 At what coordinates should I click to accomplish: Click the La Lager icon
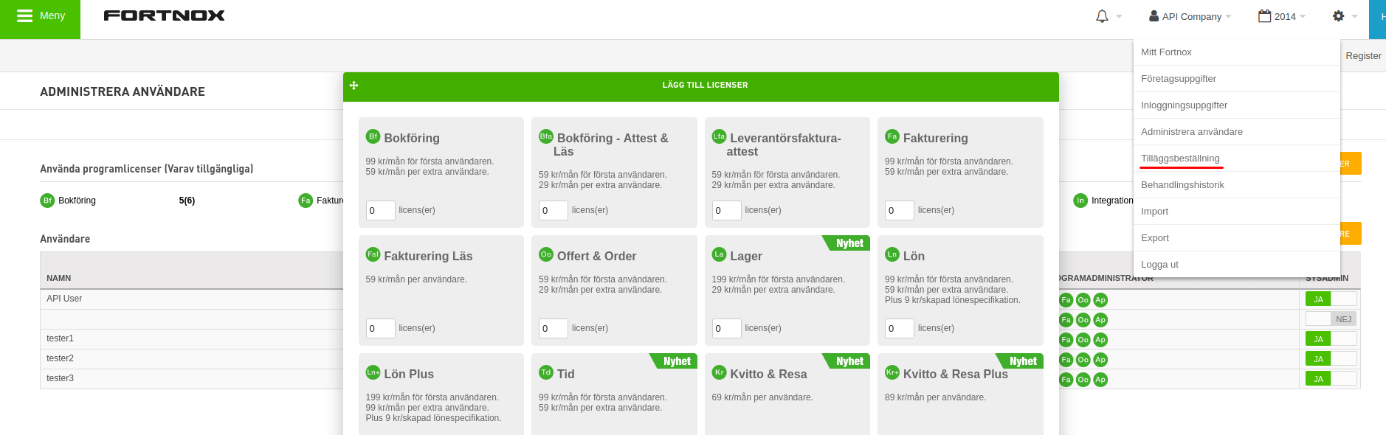click(719, 254)
